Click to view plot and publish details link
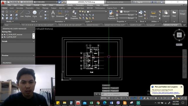Image resolution: width=188 pixels, height=106 pixels. tap(166, 93)
